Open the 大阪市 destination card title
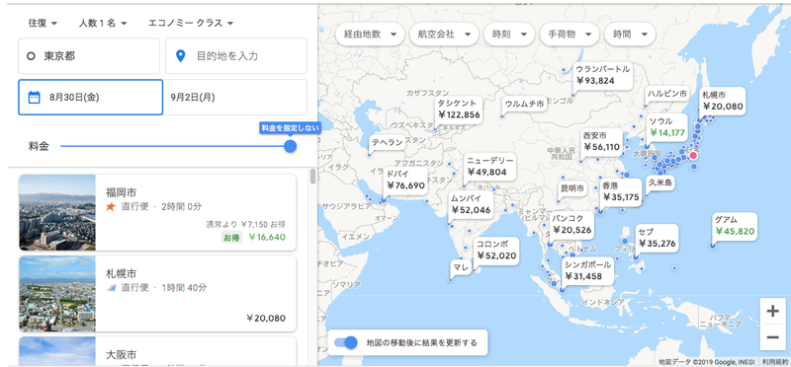Screen dimensions: 791x367 121,355
